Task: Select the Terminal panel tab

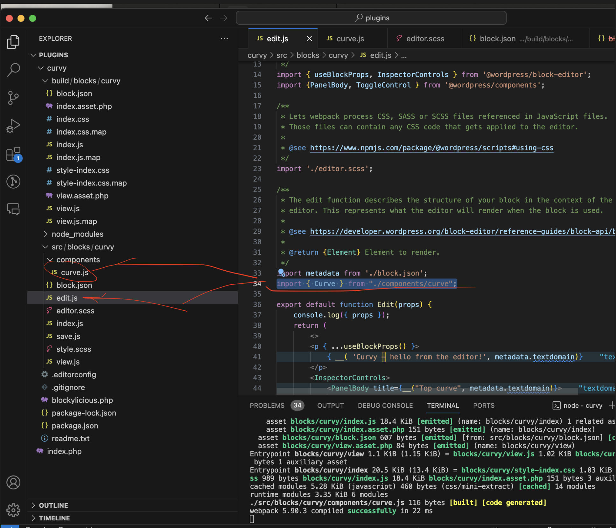Action: click(443, 406)
